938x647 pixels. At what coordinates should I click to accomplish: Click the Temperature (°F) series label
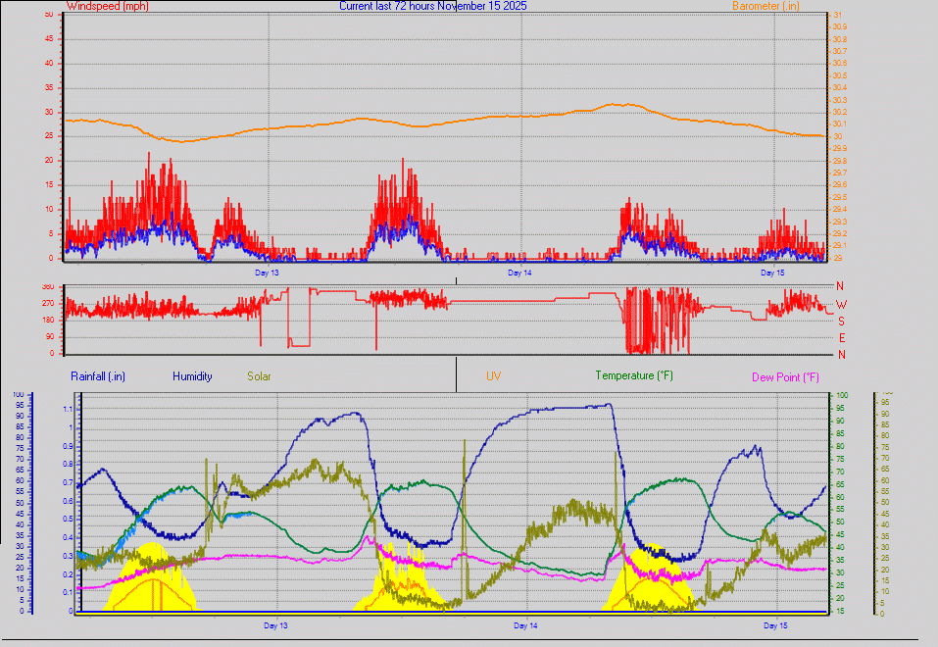tap(633, 375)
